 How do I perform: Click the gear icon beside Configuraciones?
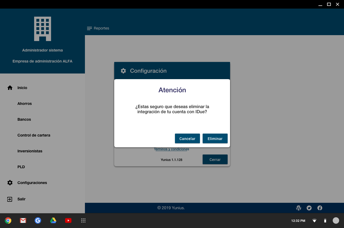tap(10, 183)
